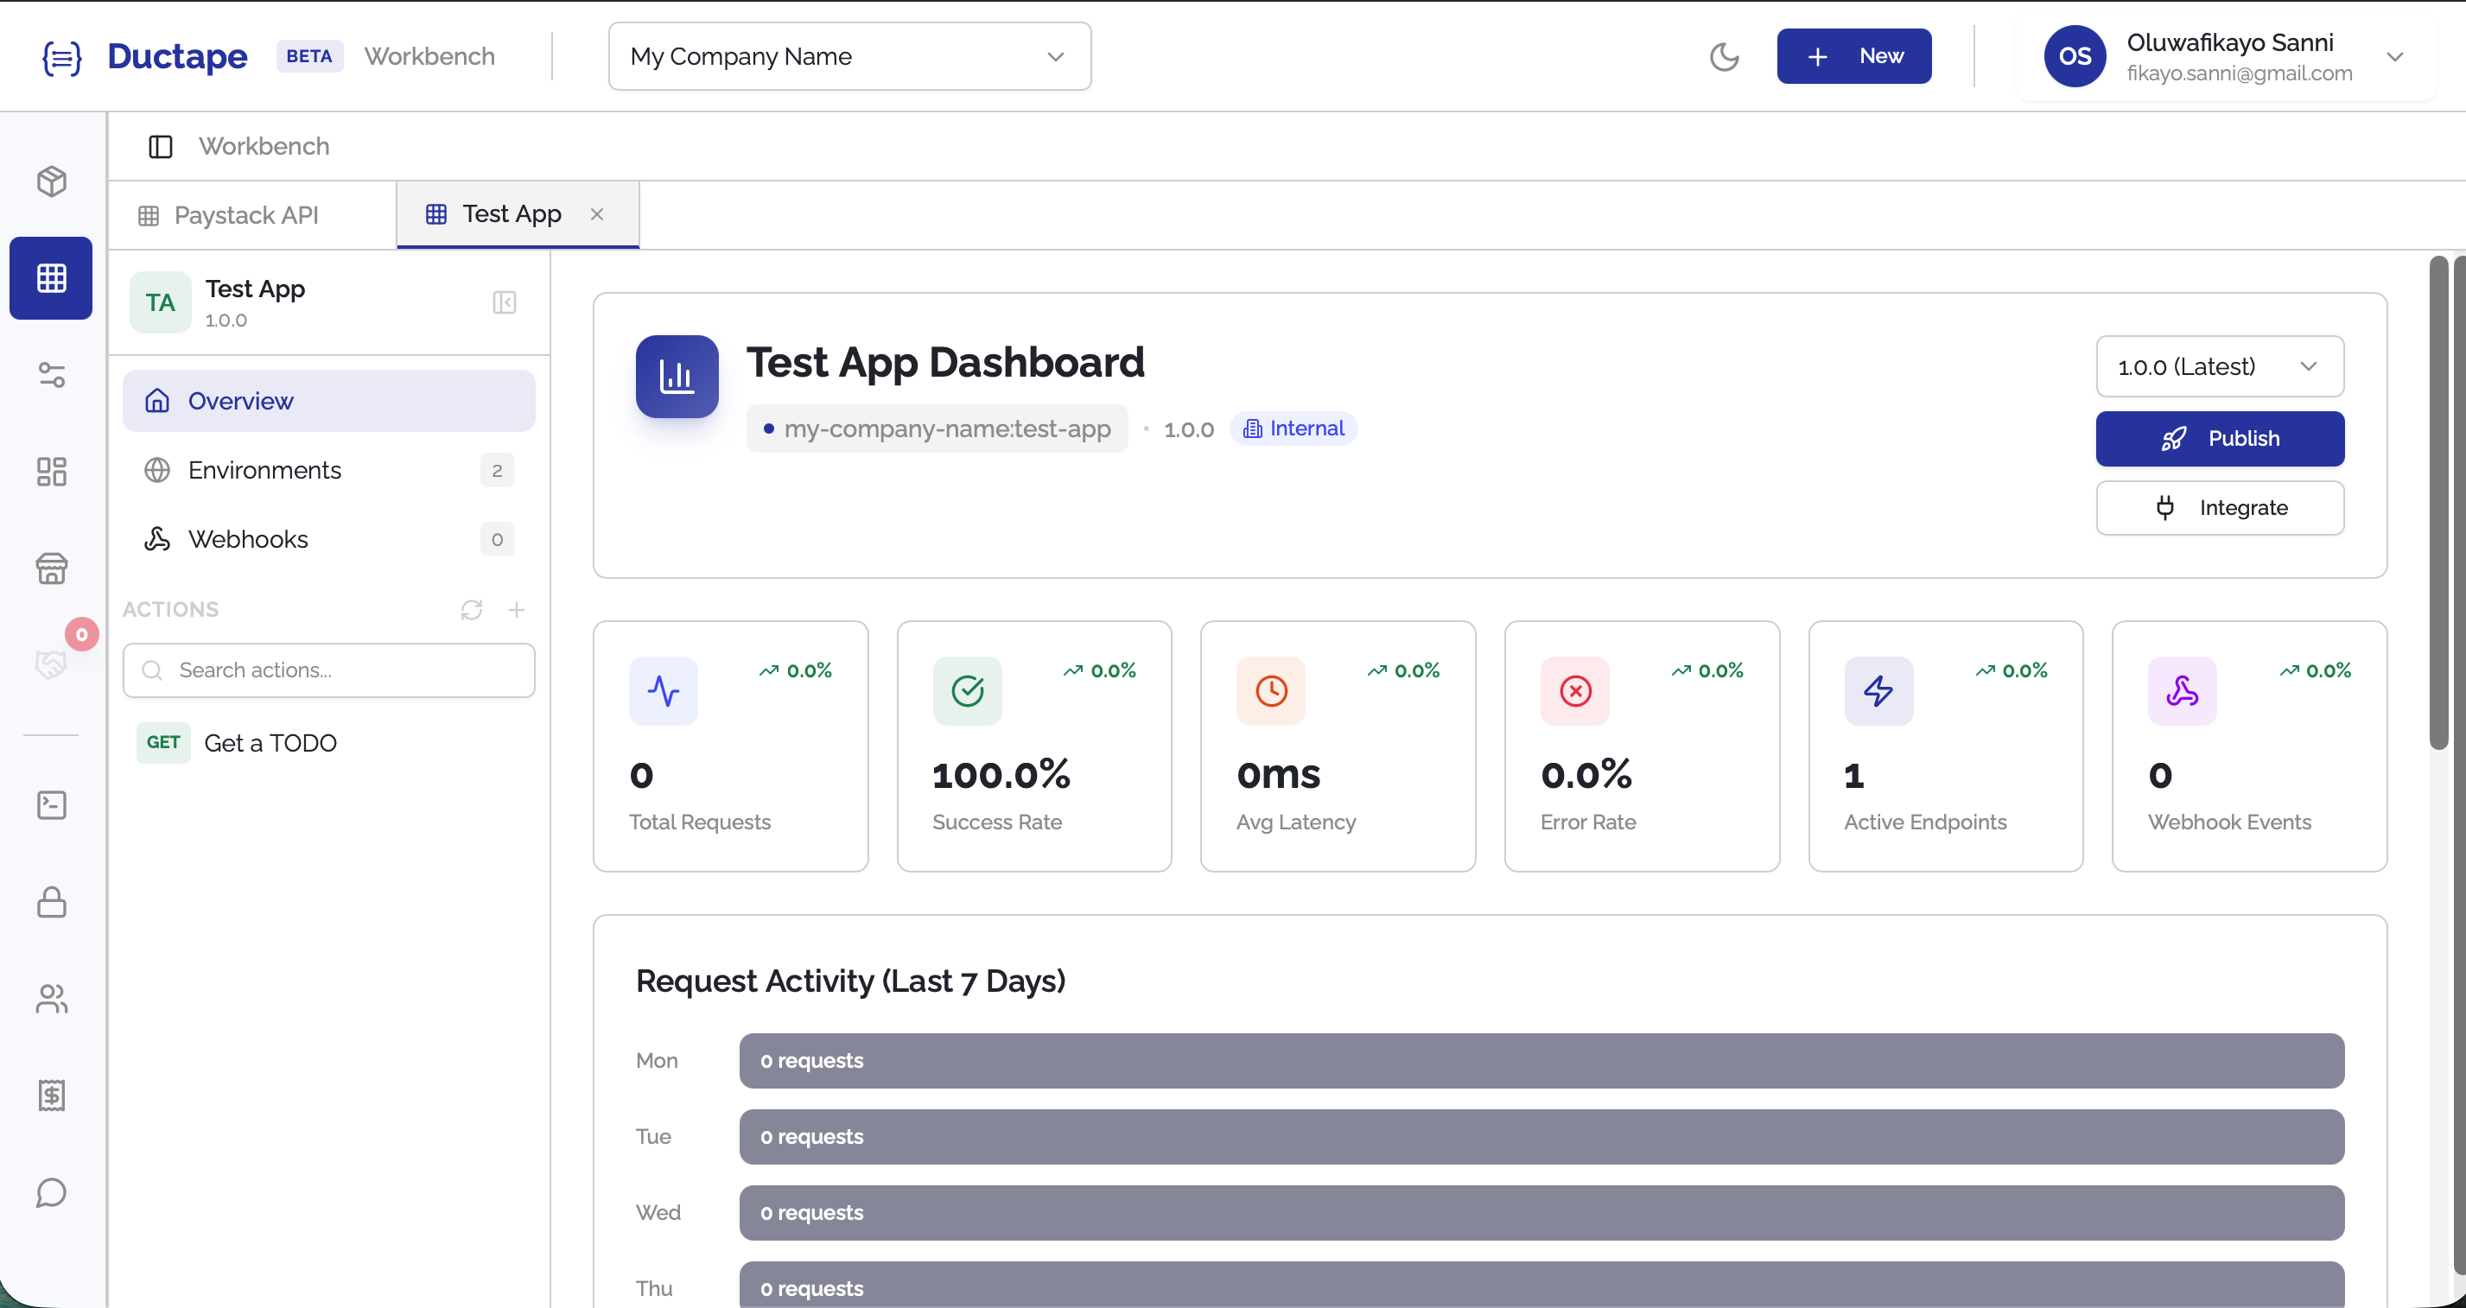Click the Integrate button
Screen dimensions: 2466x1308
coord(2219,508)
